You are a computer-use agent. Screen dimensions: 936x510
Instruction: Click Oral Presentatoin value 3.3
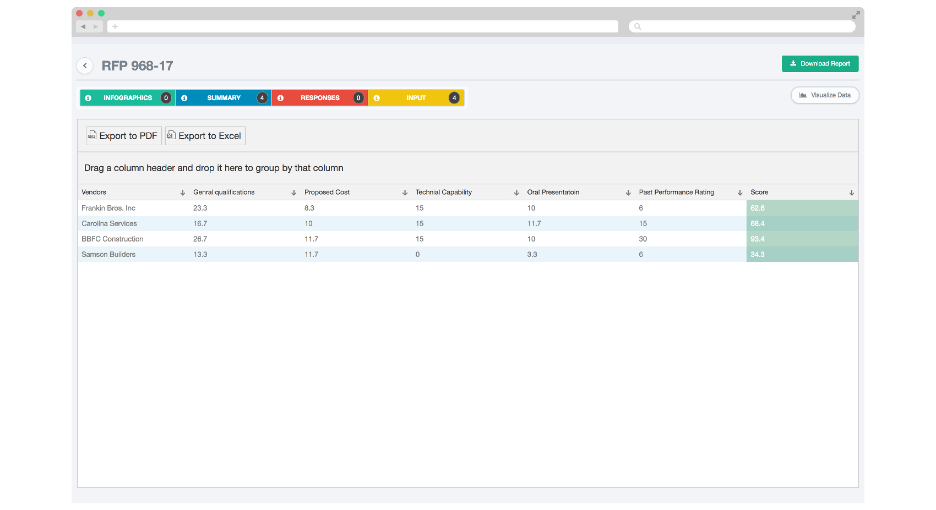pos(532,254)
